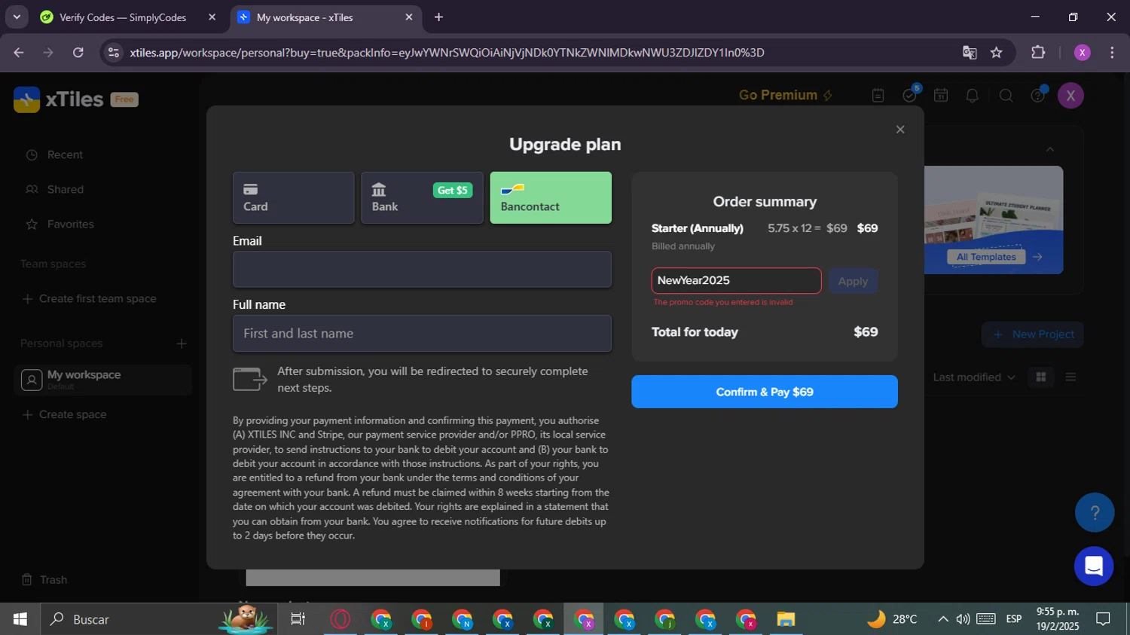Switch to list view
This screenshot has height=635, width=1130.
pyautogui.click(x=1070, y=377)
